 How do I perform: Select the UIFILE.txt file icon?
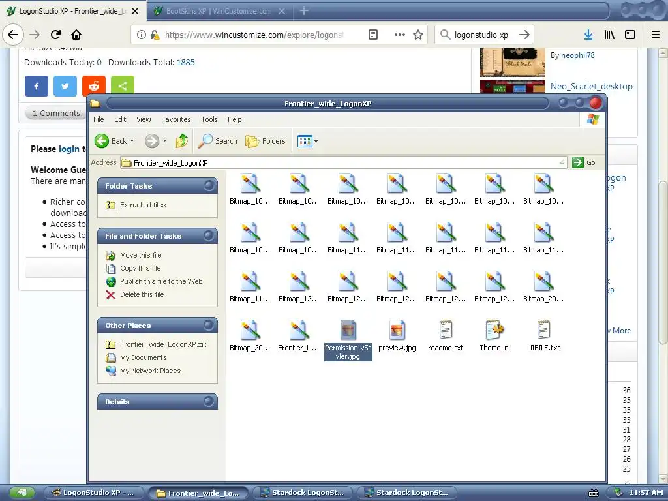pyautogui.click(x=543, y=330)
